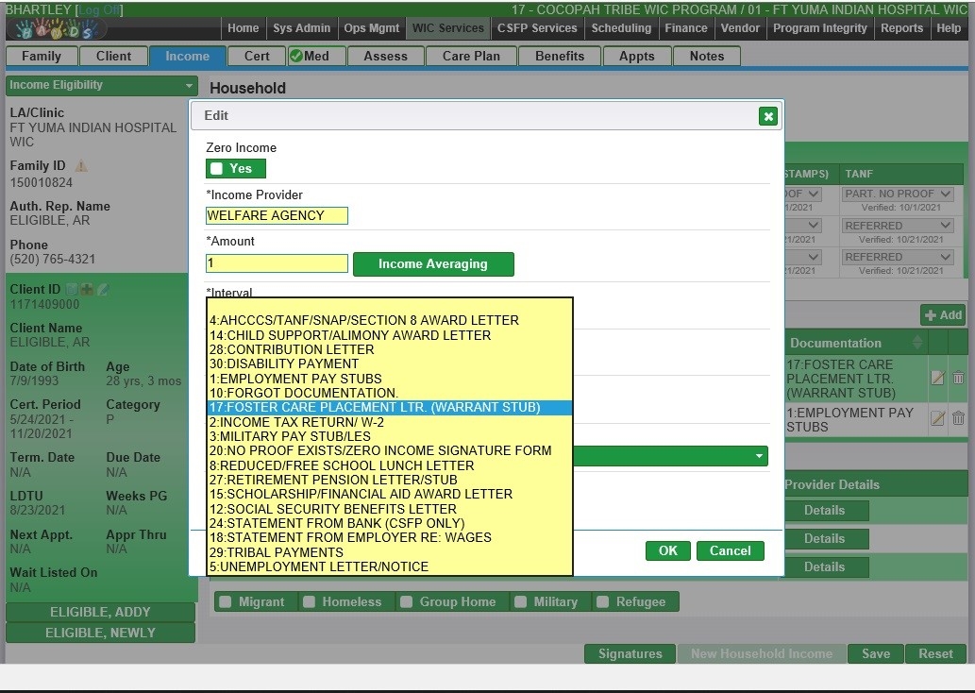Open the Scheduling menu
The width and height of the screenshot is (975, 693).
[621, 28]
